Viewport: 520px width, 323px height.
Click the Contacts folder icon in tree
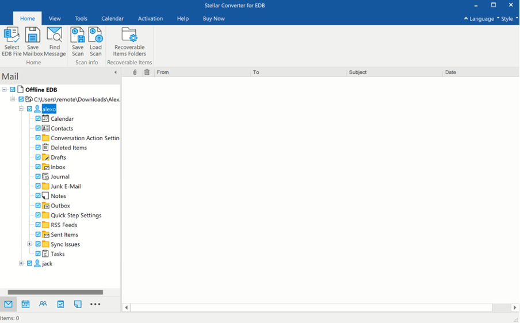click(x=46, y=128)
